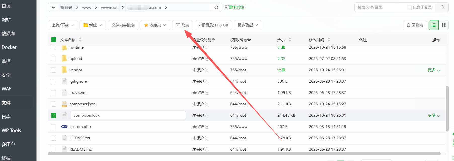Open 首页 in the sidebar
The image size is (454, 161).
[6, 6]
